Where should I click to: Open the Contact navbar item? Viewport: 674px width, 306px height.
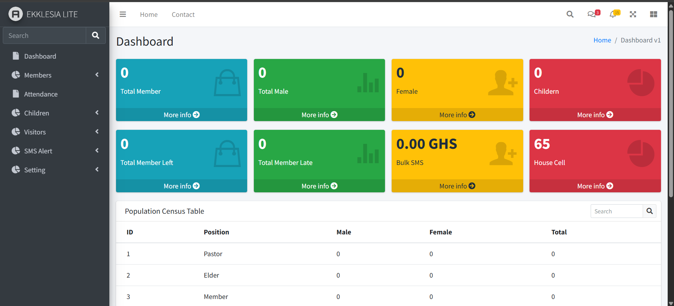[x=183, y=14]
